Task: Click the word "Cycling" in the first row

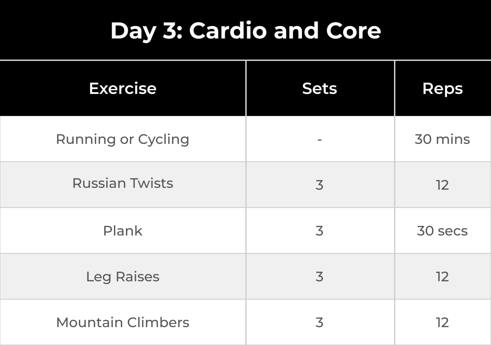Action: 163,139
